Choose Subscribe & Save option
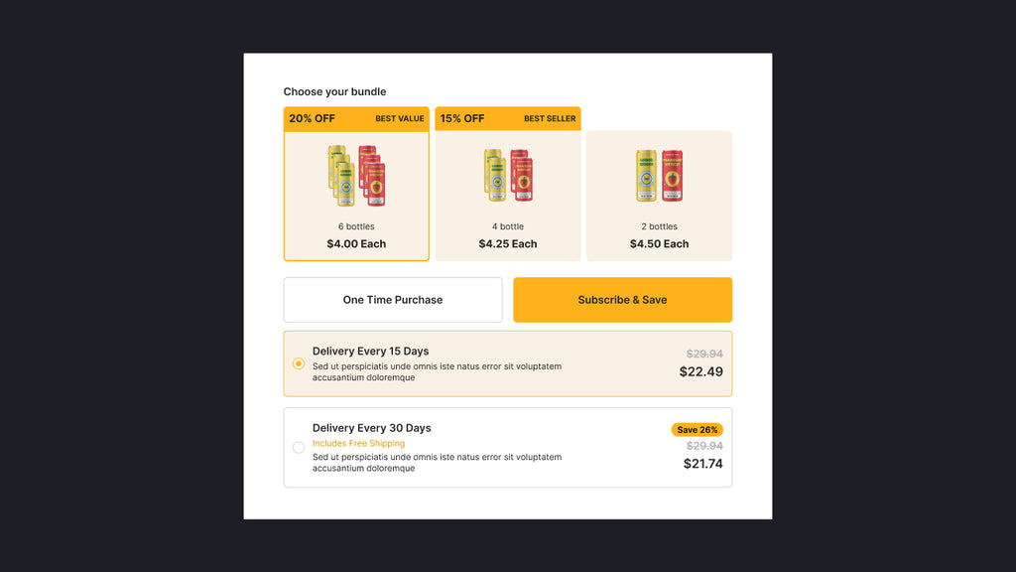Screen dimensions: 1016x572 click(622, 300)
